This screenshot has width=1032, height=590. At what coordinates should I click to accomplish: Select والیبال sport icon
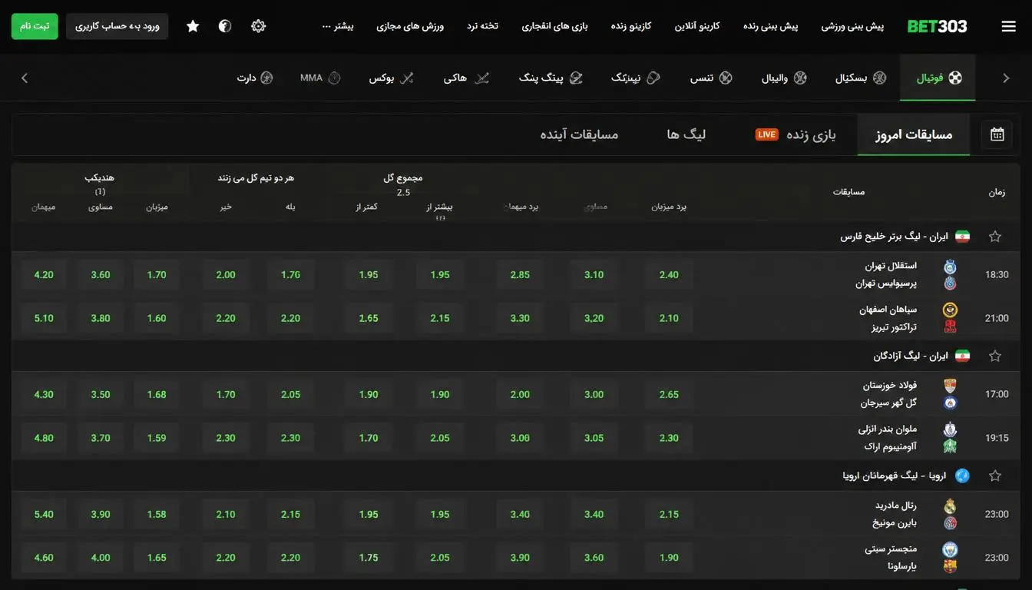point(784,78)
